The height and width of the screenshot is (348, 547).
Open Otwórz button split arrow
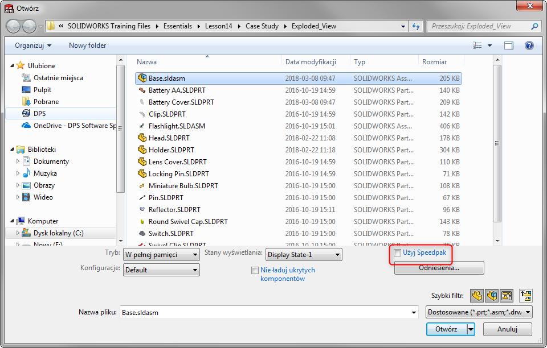pos(471,329)
